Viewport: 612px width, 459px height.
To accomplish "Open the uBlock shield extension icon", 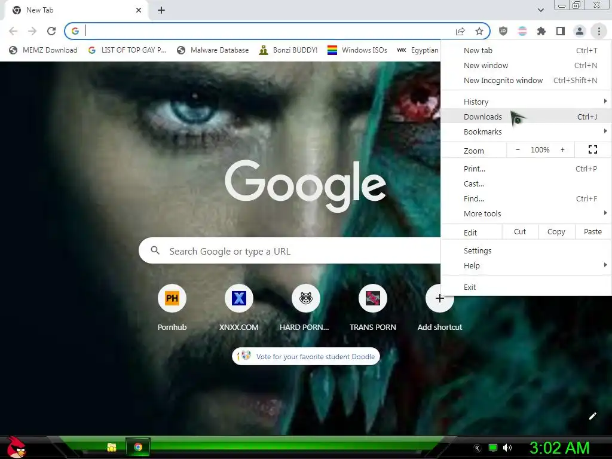I will point(503,31).
